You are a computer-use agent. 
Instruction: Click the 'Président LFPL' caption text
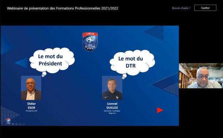click(x=31, y=111)
